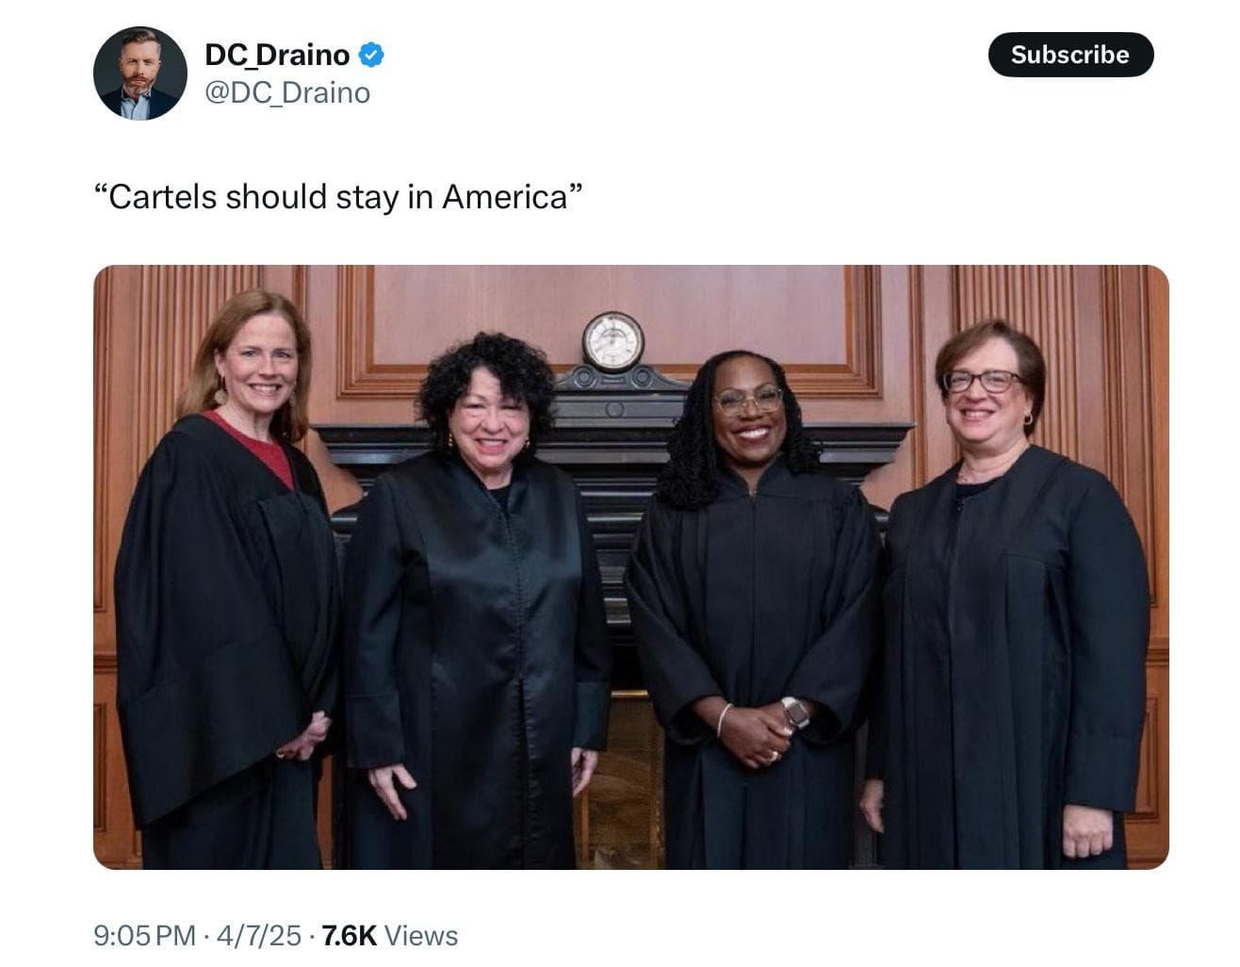The image size is (1240, 967).
Task: Click the 9:05 PM timestamp
Action: 144,936
